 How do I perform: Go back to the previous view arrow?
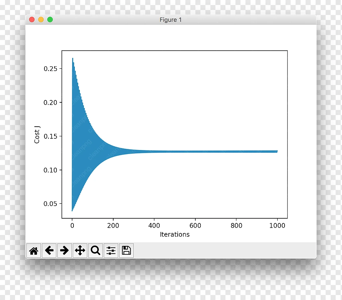[x=49, y=250]
